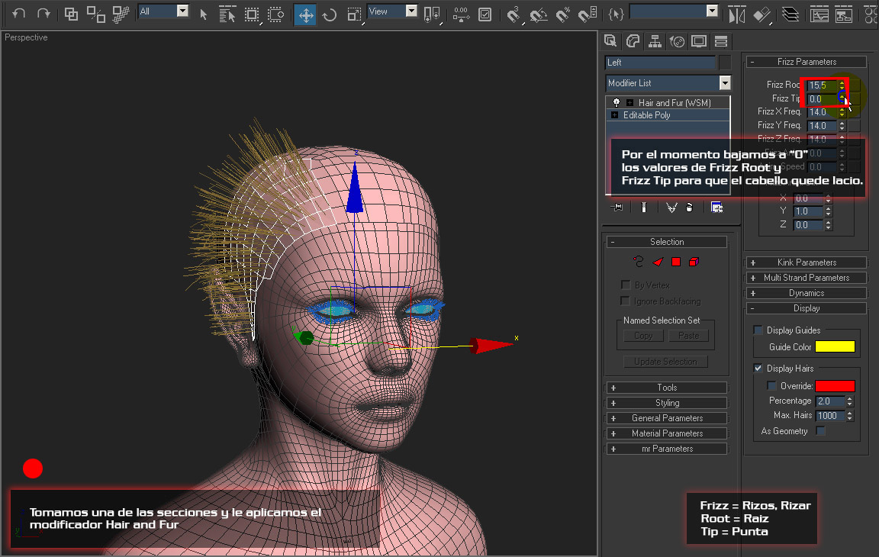Click the Frizz Root value field

[x=823, y=85]
